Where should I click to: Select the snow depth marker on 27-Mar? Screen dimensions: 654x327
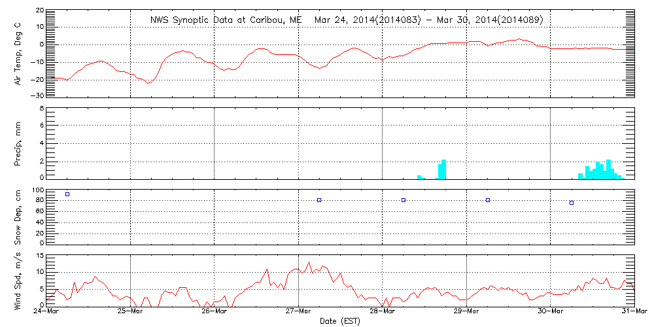pyautogui.click(x=319, y=200)
